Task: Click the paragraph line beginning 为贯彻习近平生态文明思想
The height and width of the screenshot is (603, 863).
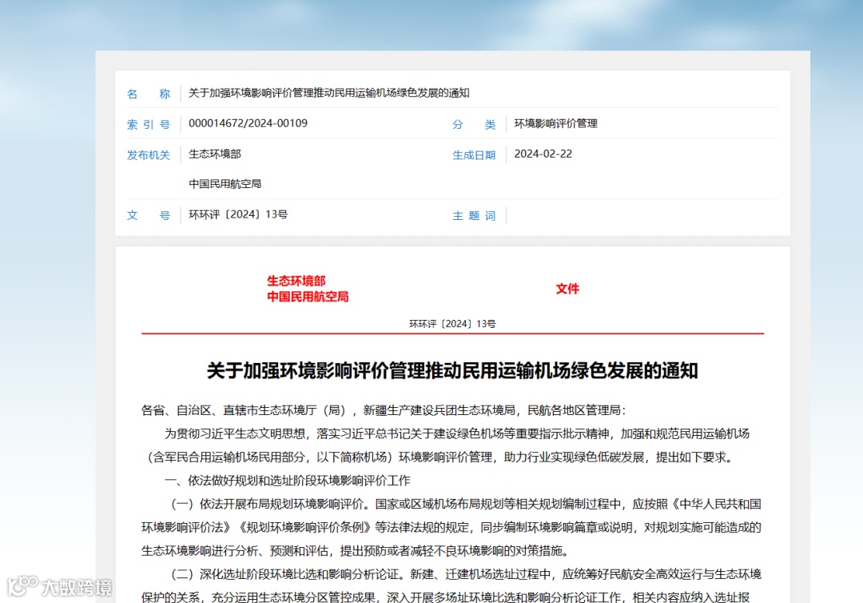Action: [x=457, y=434]
